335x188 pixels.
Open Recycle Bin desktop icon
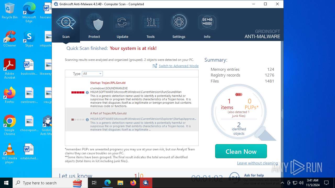pos(10,11)
